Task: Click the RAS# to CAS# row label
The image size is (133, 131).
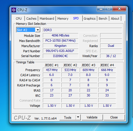Action: (30, 80)
